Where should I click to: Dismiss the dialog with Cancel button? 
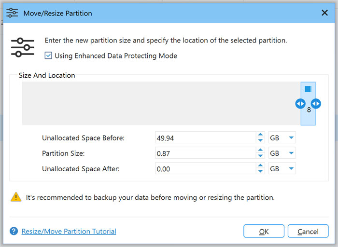pyautogui.click(x=308, y=231)
